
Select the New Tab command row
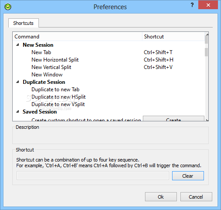(41, 52)
